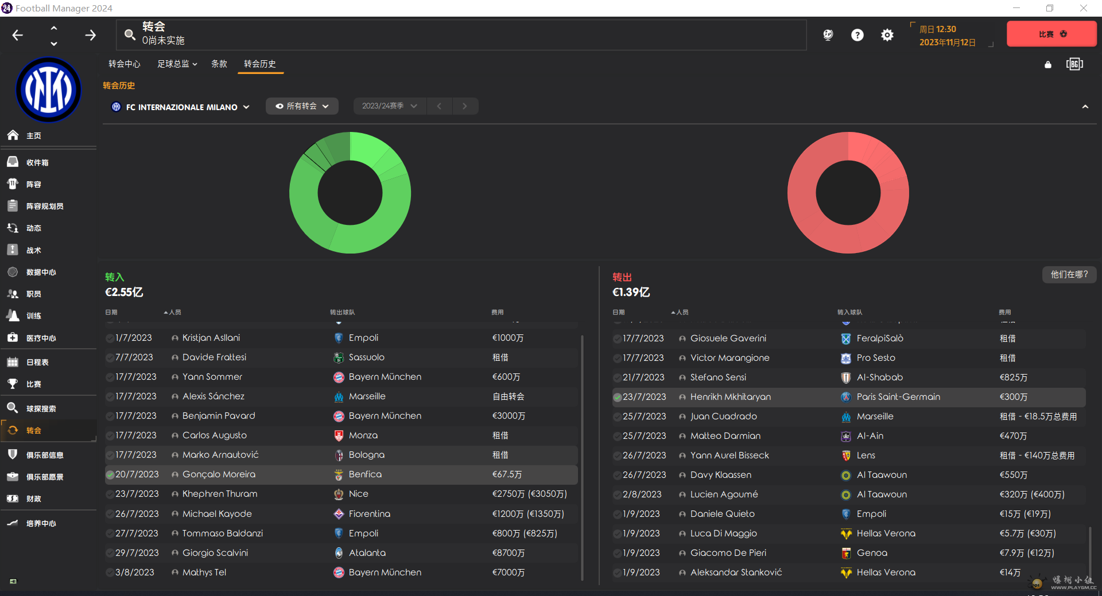The height and width of the screenshot is (596, 1102).
Task: Open the help question mark icon
Action: (x=857, y=35)
